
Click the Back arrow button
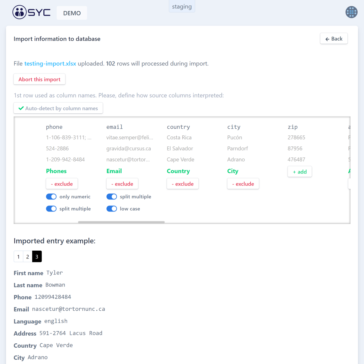(333, 39)
